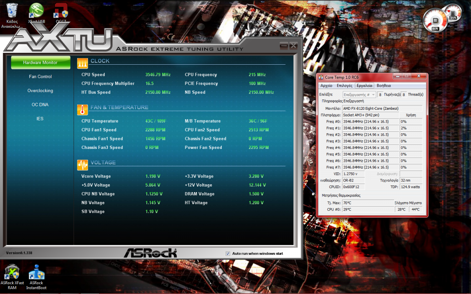Click the CPU NB Voltage value 1.1250 V
Screen dimensions: 471x294
coord(154,194)
